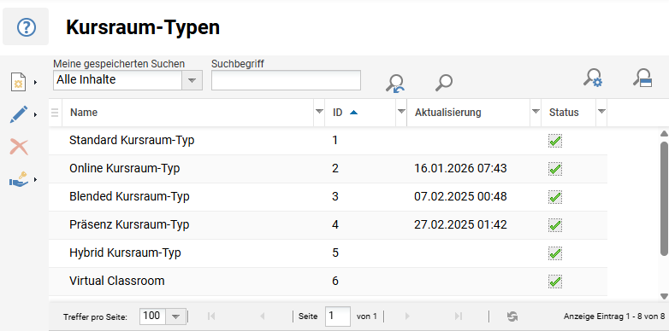Click the new entry document icon

(x=18, y=82)
